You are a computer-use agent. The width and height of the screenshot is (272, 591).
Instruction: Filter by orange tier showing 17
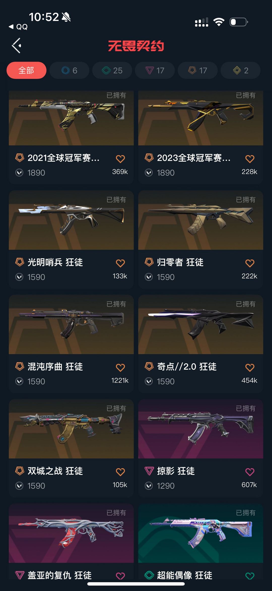click(x=198, y=70)
